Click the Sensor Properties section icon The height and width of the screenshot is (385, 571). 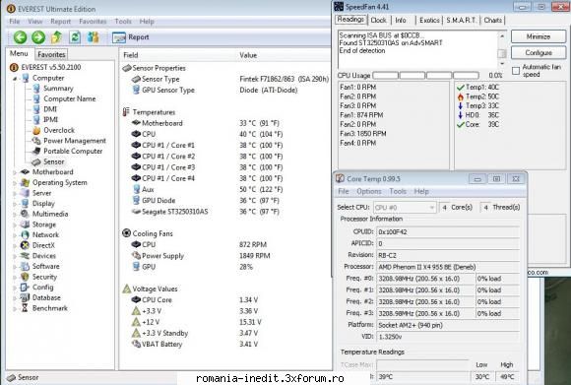point(127,68)
